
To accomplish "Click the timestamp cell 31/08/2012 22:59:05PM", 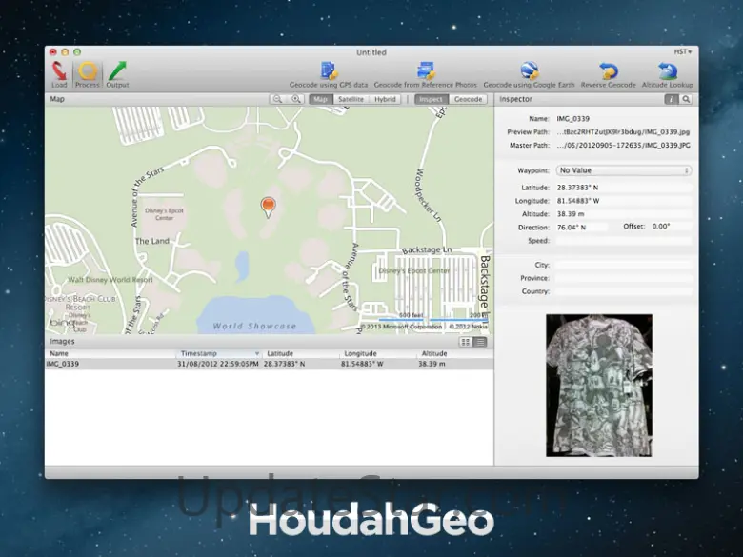I will [218, 364].
